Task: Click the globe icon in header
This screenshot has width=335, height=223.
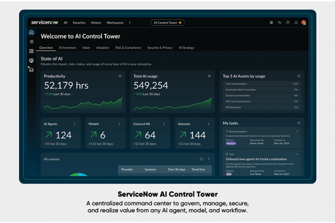Action: tap(271, 22)
